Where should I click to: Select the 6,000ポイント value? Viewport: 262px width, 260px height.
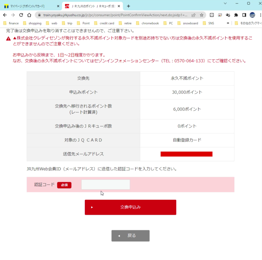coord(187,109)
